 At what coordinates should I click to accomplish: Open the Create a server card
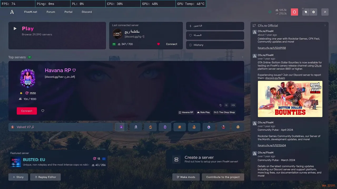pyautogui.click(x=205, y=159)
